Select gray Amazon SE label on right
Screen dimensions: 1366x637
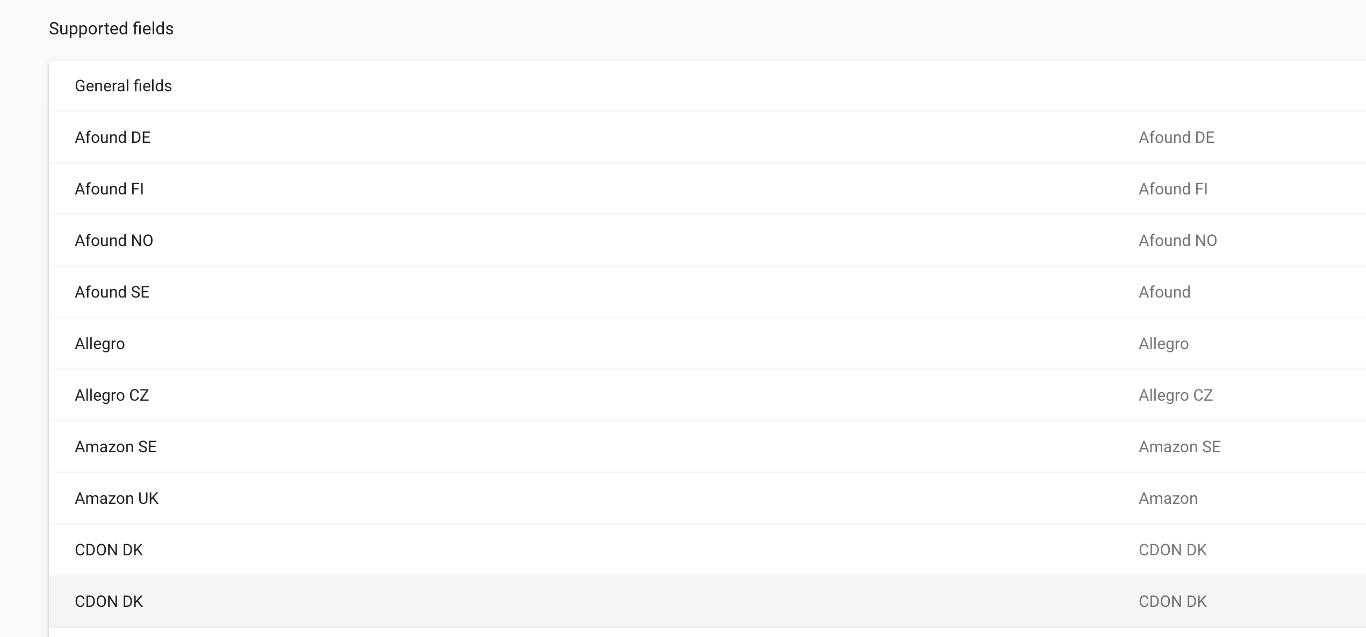[x=1180, y=447]
